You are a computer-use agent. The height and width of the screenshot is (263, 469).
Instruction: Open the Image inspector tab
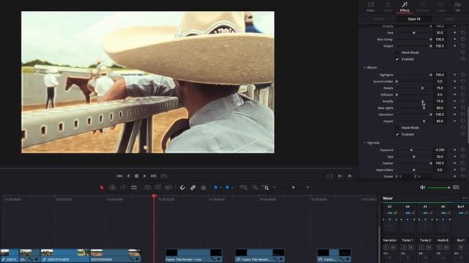coord(441,7)
